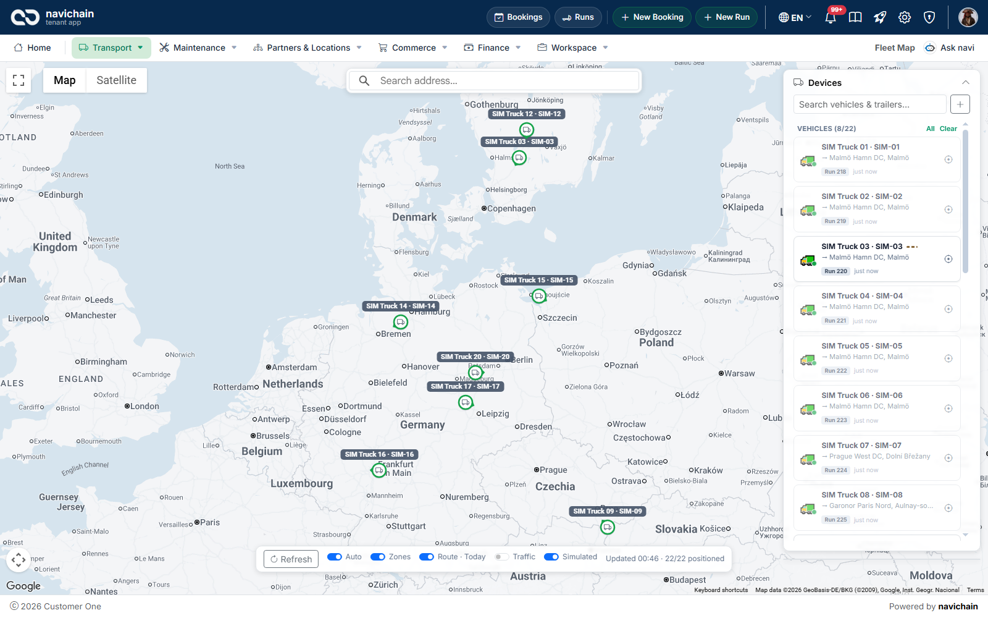This screenshot has height=618, width=988.
Task: Locate SIM Truck 01 on map
Action: click(948, 159)
